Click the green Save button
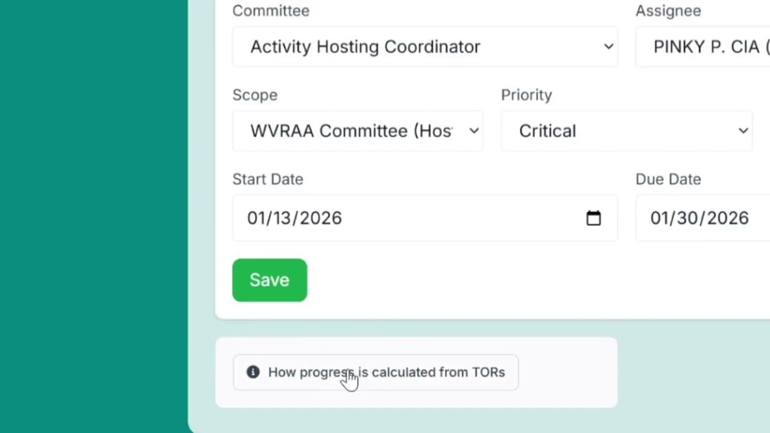The width and height of the screenshot is (770, 433). (269, 280)
